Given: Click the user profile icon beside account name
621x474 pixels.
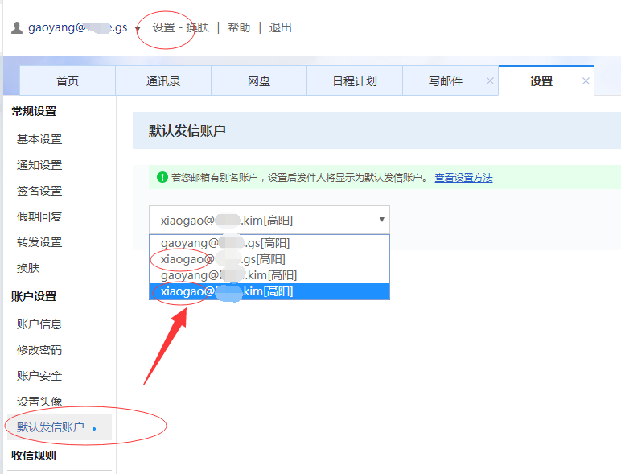Looking at the screenshot, I should [x=17, y=28].
